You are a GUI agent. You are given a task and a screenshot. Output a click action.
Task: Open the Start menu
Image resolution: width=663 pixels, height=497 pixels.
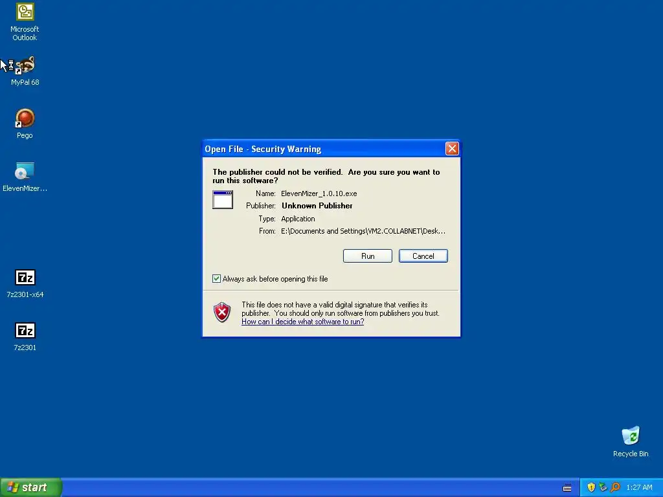[x=31, y=487]
